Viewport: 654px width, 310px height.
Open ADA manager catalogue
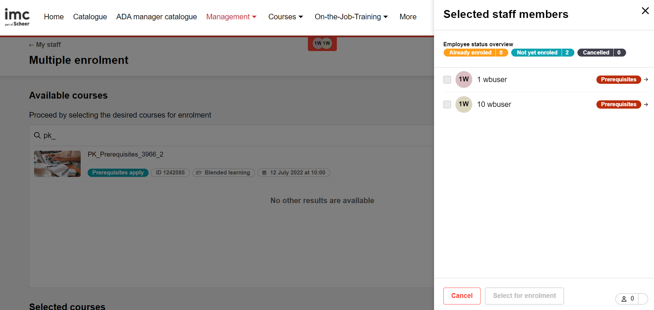pyautogui.click(x=157, y=17)
